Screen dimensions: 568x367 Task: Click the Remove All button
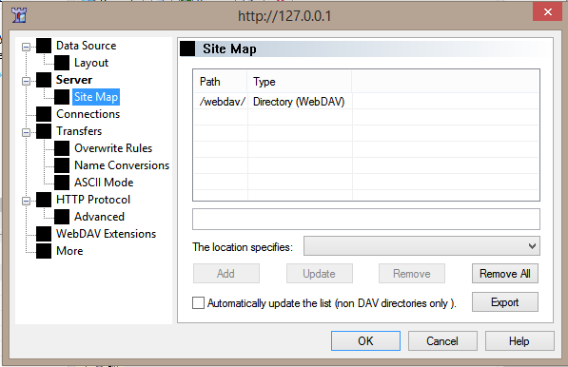[505, 274]
